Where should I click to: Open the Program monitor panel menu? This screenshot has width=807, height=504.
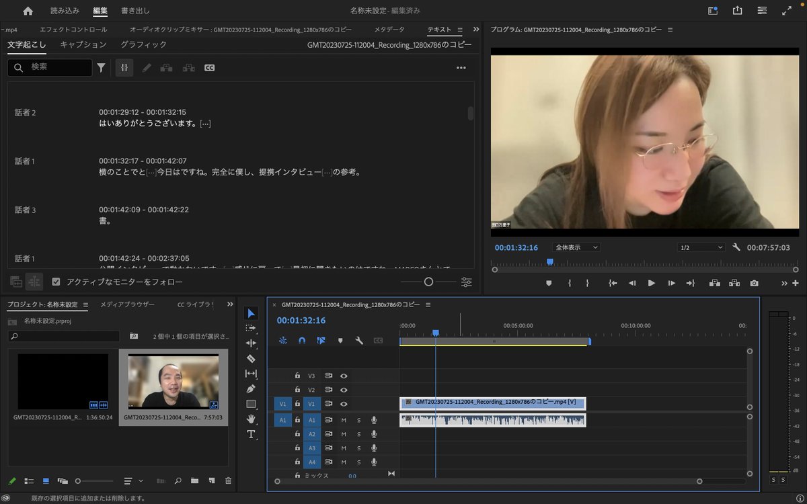671,30
